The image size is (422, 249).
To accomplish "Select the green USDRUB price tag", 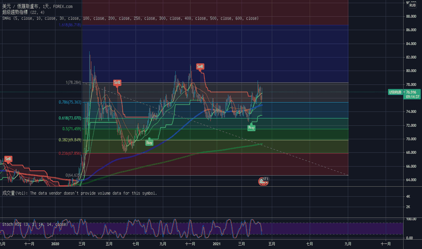I will point(395,92).
